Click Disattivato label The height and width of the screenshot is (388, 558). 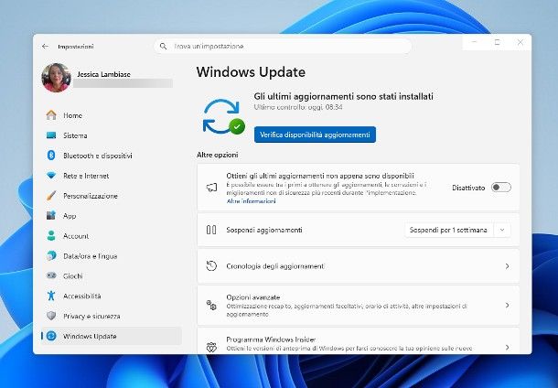click(x=468, y=188)
